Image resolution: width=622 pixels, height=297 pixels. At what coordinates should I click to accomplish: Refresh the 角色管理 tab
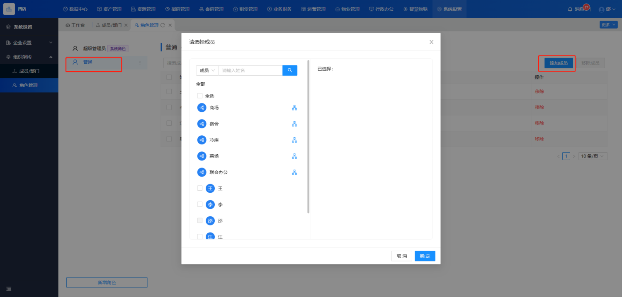tap(163, 25)
